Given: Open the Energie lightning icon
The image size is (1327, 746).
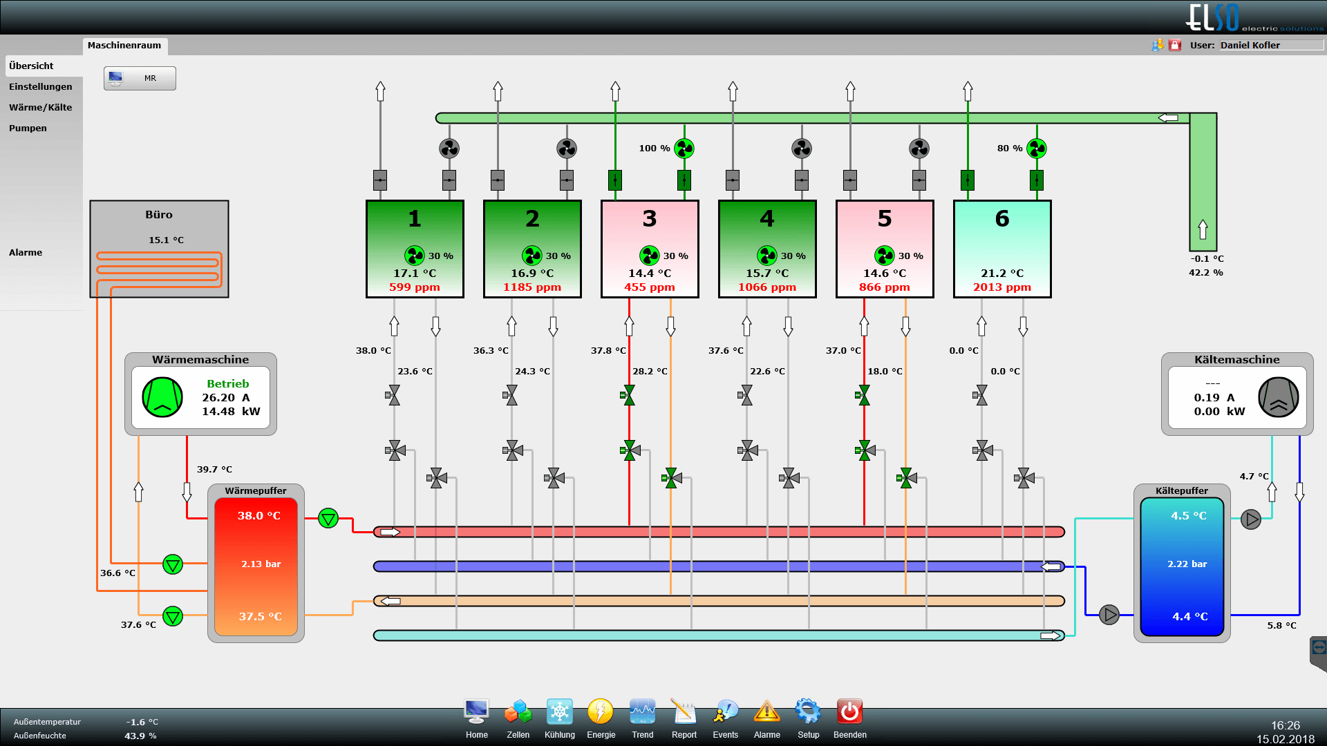Looking at the screenshot, I should coord(601,712).
